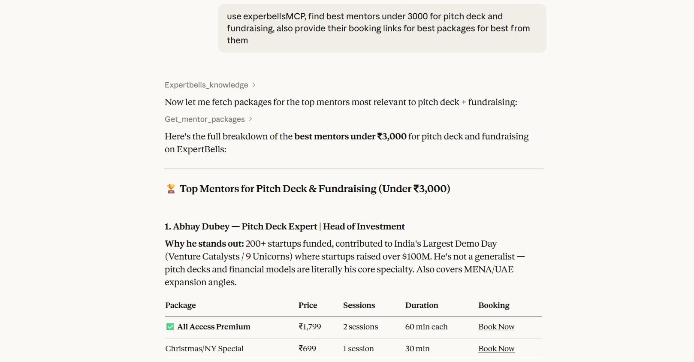694x362 pixels.
Task: Open Book Now link for All Access Premium
Action: pos(496,327)
